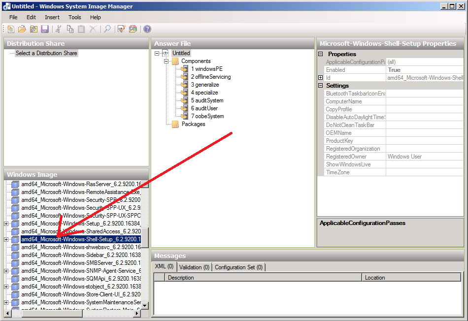Click the New Answer File toolbar icon
Viewport: 468px width, 321px height.
[x=11, y=29]
